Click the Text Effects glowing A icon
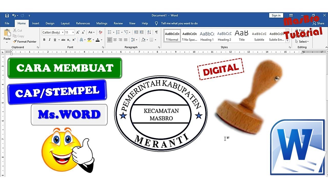This screenshot has height=184, width=328. [81, 40]
